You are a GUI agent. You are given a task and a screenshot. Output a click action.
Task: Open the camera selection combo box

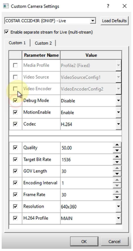[x=50, y=21]
